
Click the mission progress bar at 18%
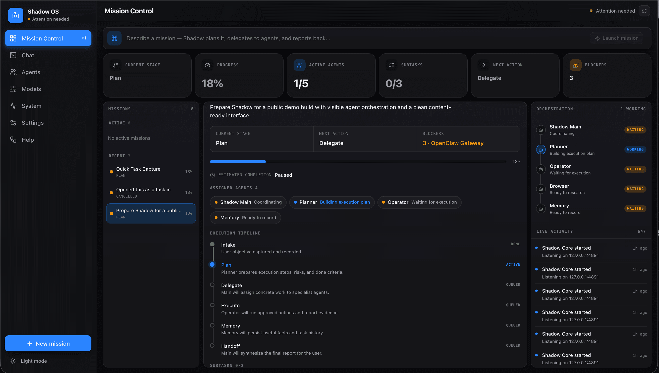[x=358, y=162]
